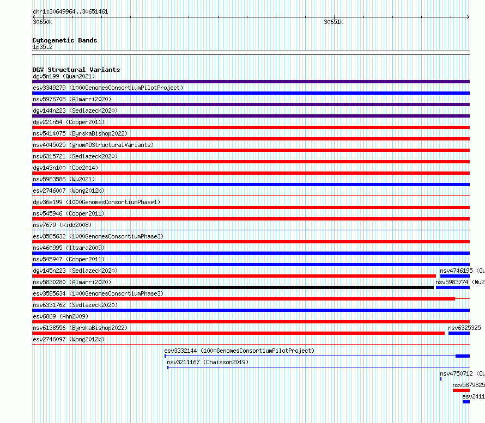Click the purple bar under dgv5n199
Image resolution: width=485 pixels, height=423 pixels.
[x=251, y=82]
